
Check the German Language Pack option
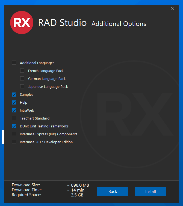coord(22,79)
